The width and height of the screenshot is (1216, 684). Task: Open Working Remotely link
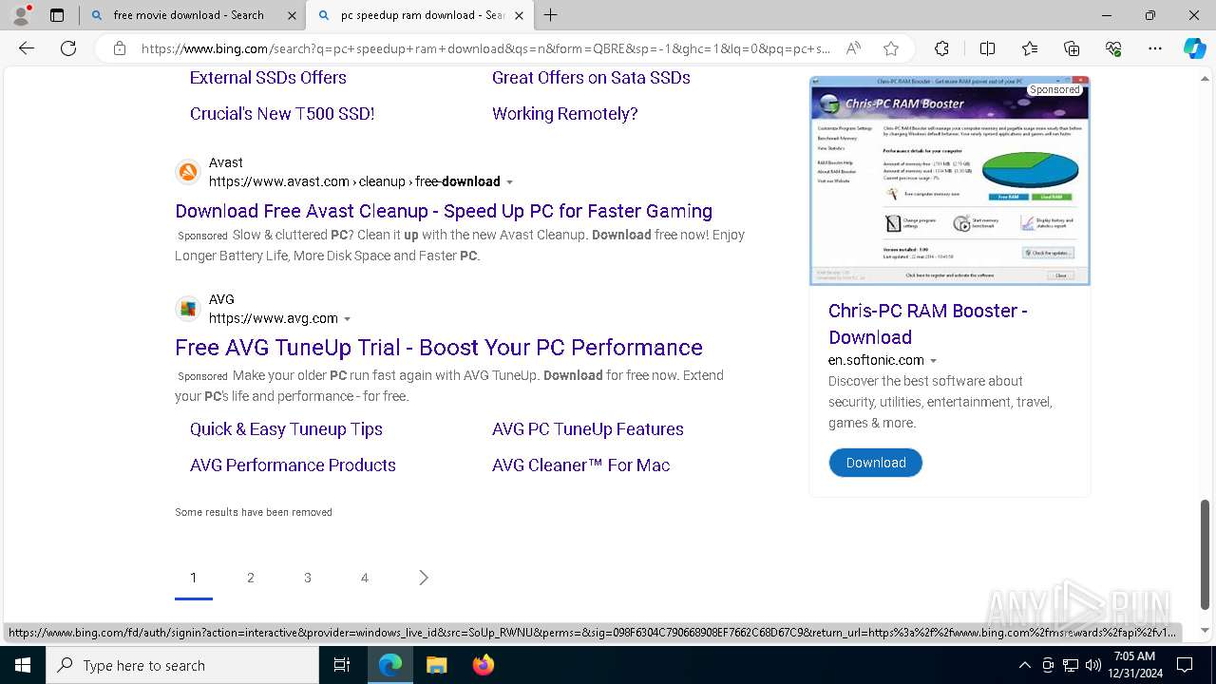click(x=564, y=114)
